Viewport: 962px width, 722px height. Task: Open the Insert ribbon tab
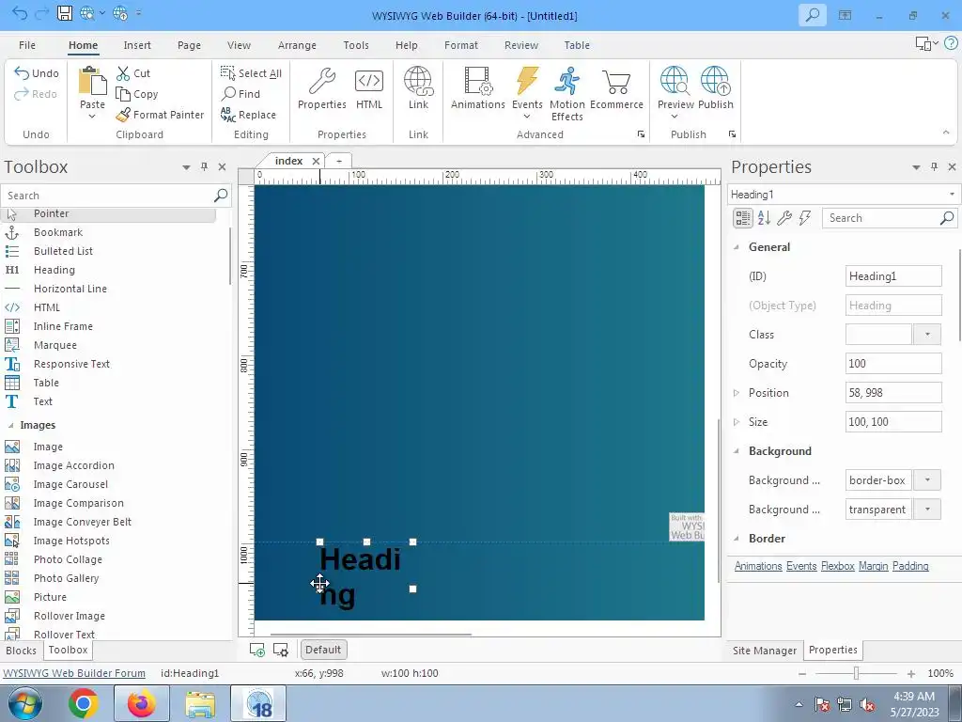[x=137, y=45]
